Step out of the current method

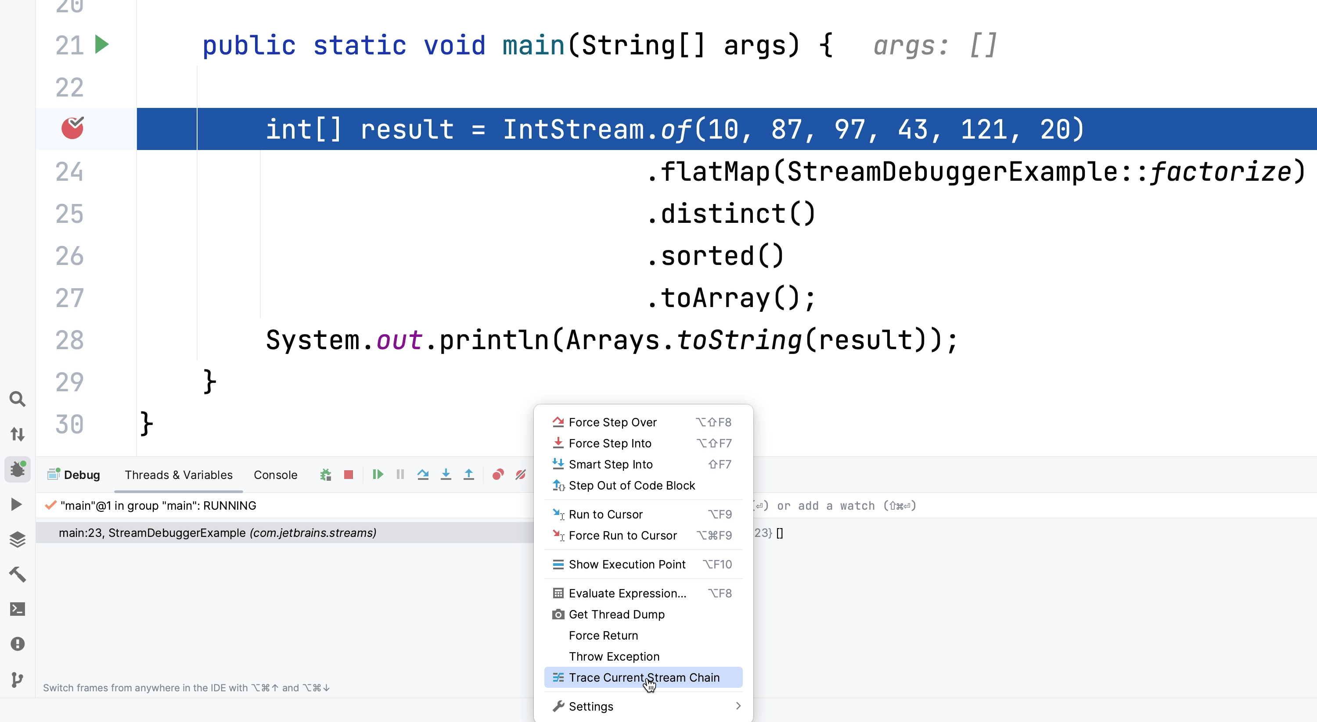click(468, 475)
